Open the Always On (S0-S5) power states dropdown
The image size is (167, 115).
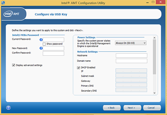(131, 43)
